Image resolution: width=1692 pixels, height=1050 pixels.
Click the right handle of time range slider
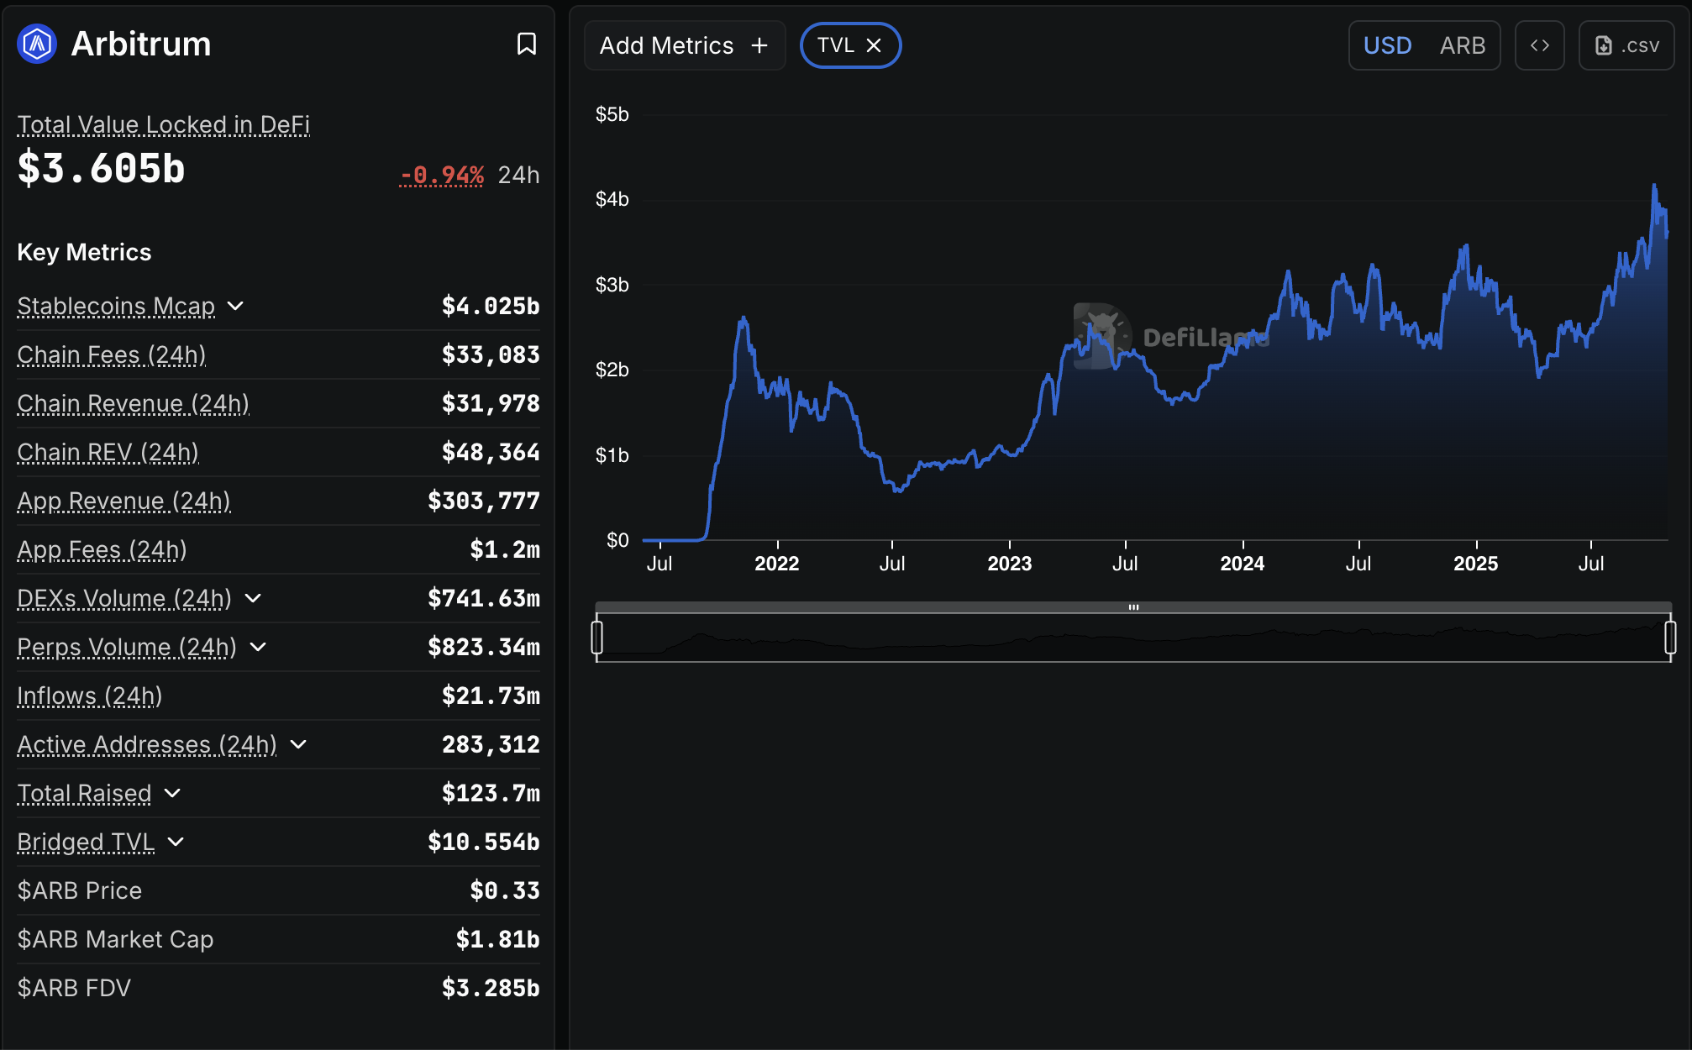point(1670,637)
